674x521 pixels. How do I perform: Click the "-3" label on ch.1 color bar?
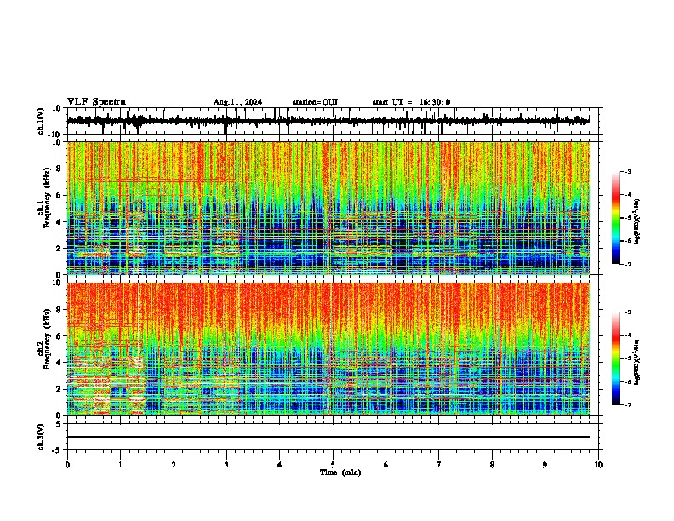tap(627, 172)
